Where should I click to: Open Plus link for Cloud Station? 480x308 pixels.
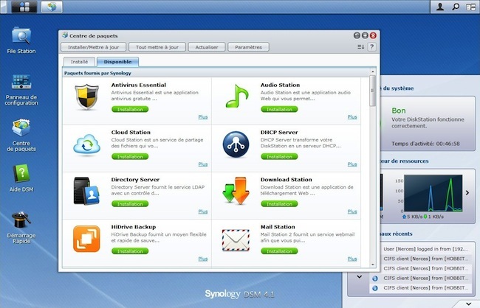[203, 164]
